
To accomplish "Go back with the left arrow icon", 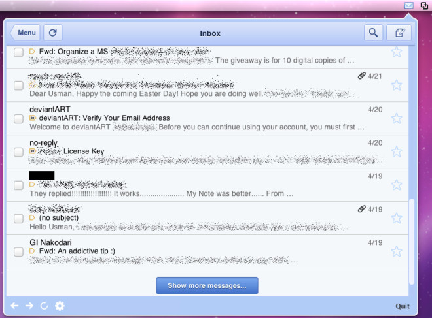I will 14,306.
